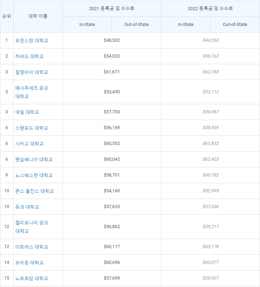Select the $56,162 tuition value
Viewport: 260px width, 287px height.
tap(211, 56)
